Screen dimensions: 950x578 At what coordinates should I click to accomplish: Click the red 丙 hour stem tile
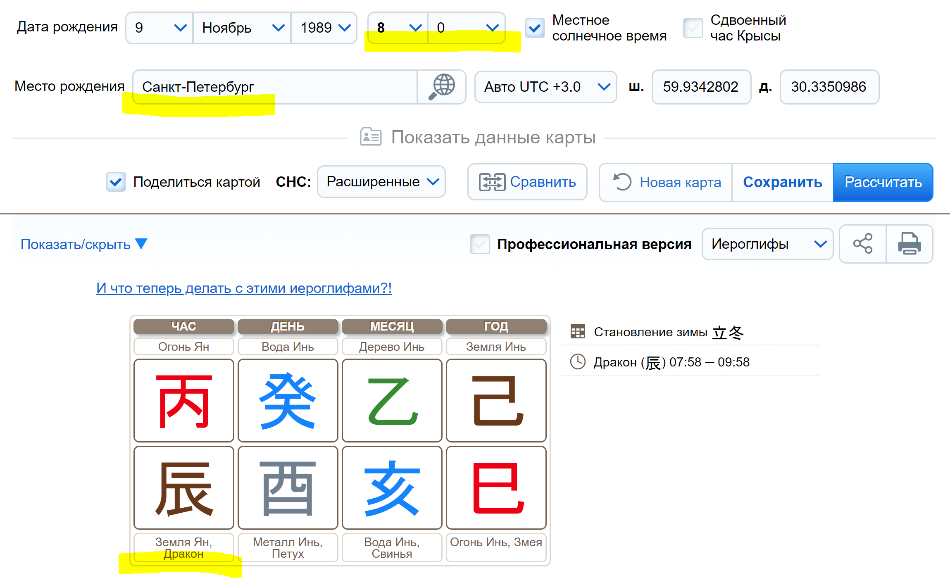tap(184, 400)
